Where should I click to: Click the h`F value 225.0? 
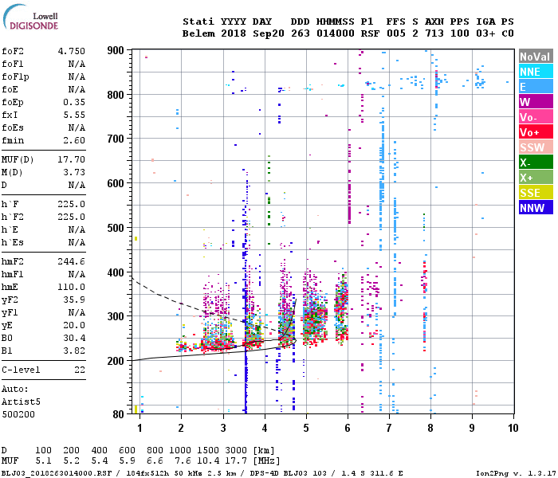[x=72, y=204]
